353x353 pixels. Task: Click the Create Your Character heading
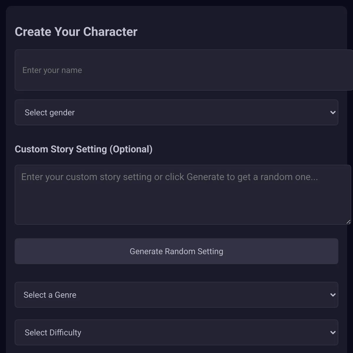pos(76,32)
